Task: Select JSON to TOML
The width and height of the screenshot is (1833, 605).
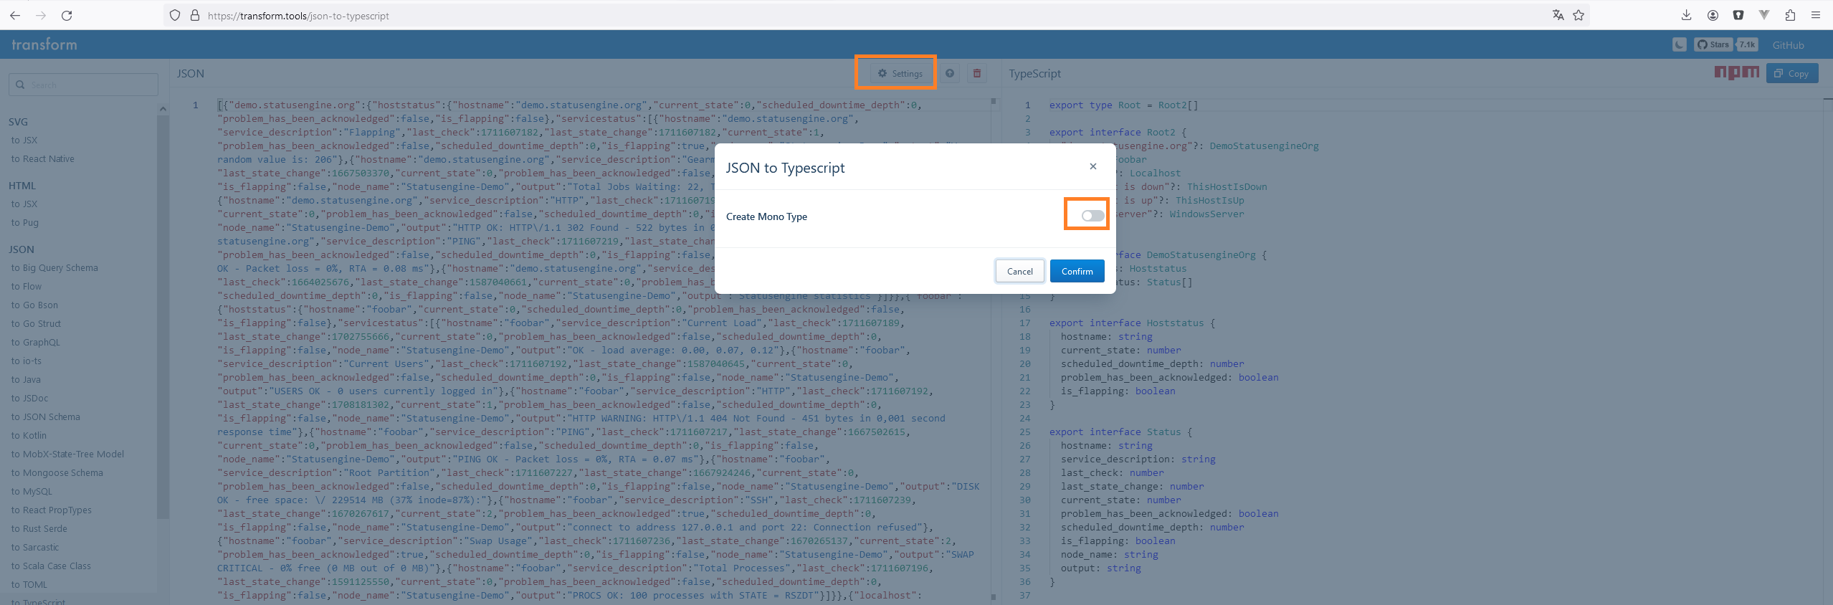Action: (29, 584)
